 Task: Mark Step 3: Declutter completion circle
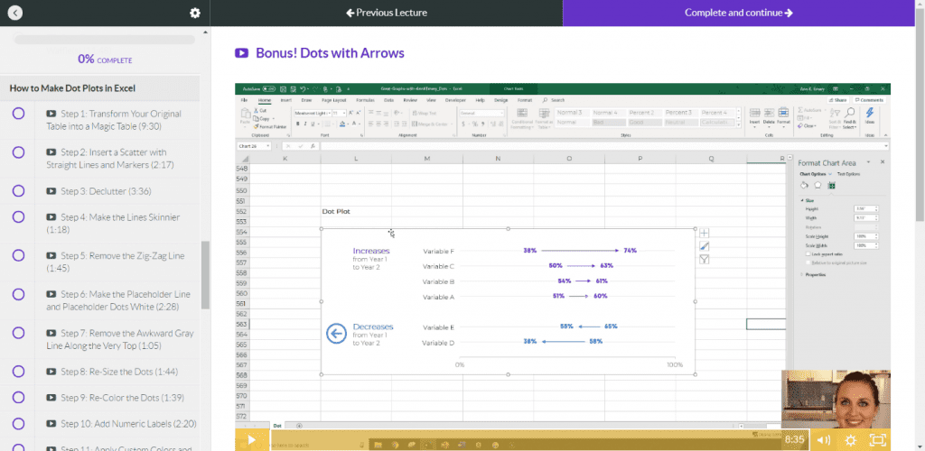tap(18, 190)
